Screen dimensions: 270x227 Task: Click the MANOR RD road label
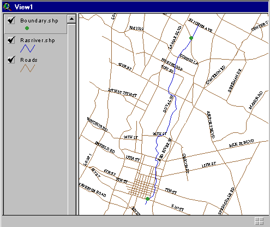[x=256, y=100]
